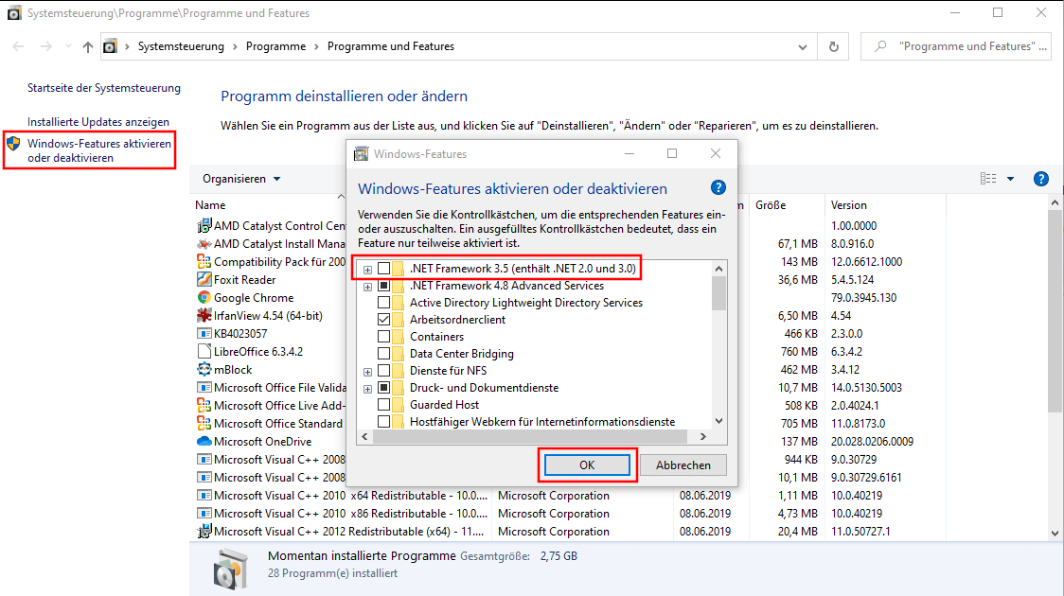1064x596 pixels.
Task: Toggle Druck- und Dokumentdienste checkbox
Action: 384,388
